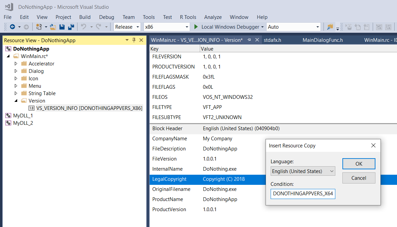The width and height of the screenshot is (397, 227).
Task: Close the WinMain.rc Version tab
Action: [257, 40]
